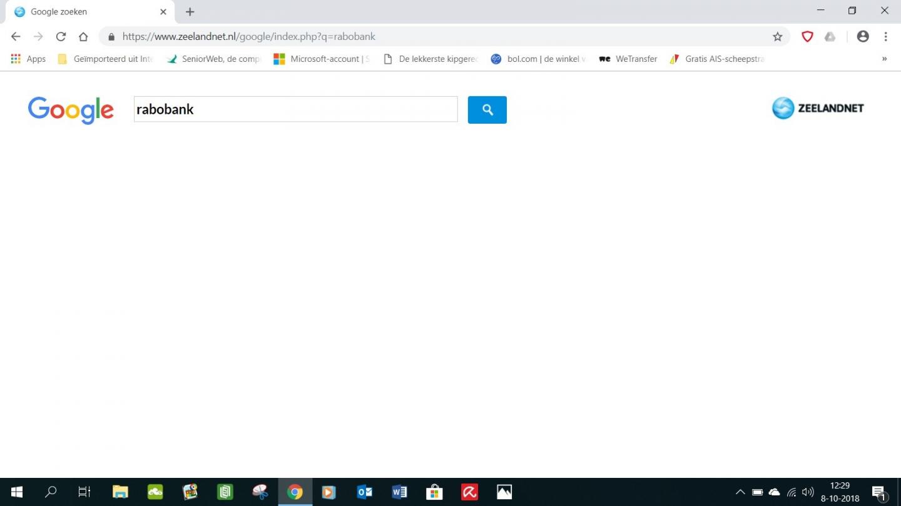Open Word from the taskbar
The height and width of the screenshot is (506, 901).
click(x=399, y=492)
